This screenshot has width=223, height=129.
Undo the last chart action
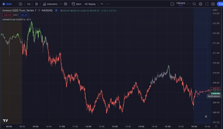102,4
